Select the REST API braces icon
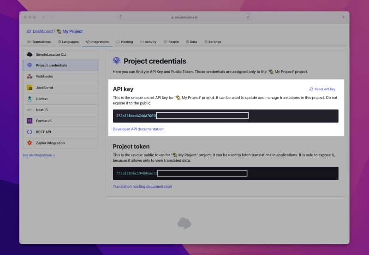 tap(30, 132)
